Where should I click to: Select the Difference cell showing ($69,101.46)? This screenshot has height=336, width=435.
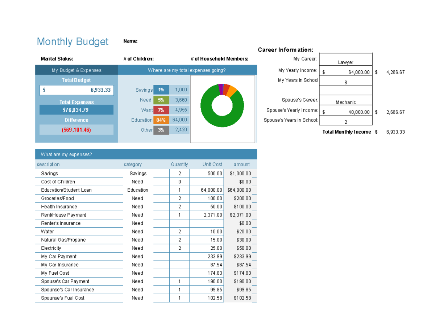76,129
